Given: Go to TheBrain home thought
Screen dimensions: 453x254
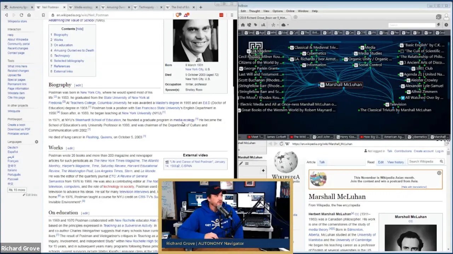Looking at the screenshot, I should pos(243,25).
